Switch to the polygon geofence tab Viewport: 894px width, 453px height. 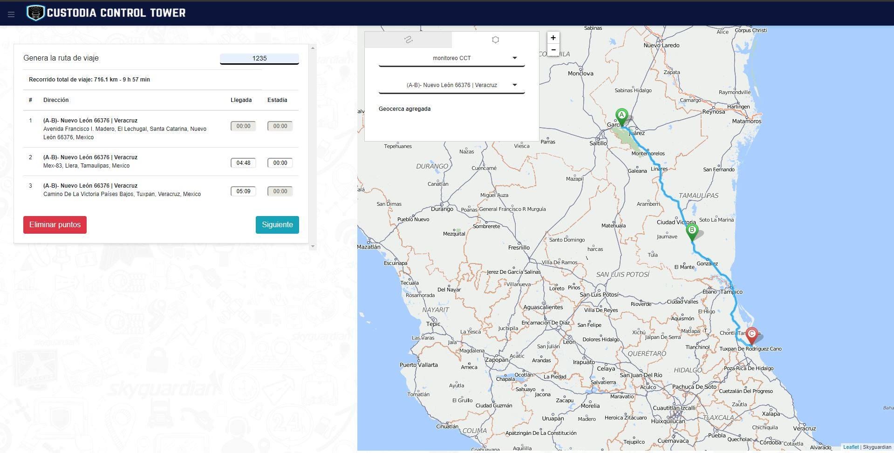(x=495, y=40)
